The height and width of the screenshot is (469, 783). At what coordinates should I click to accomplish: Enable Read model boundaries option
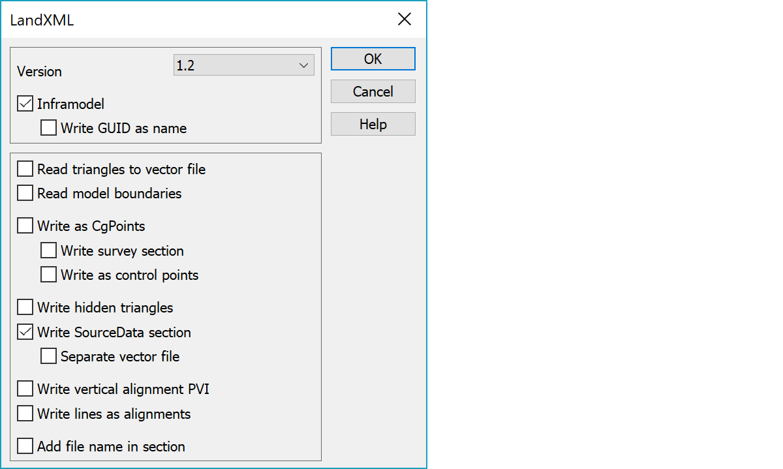(x=25, y=193)
